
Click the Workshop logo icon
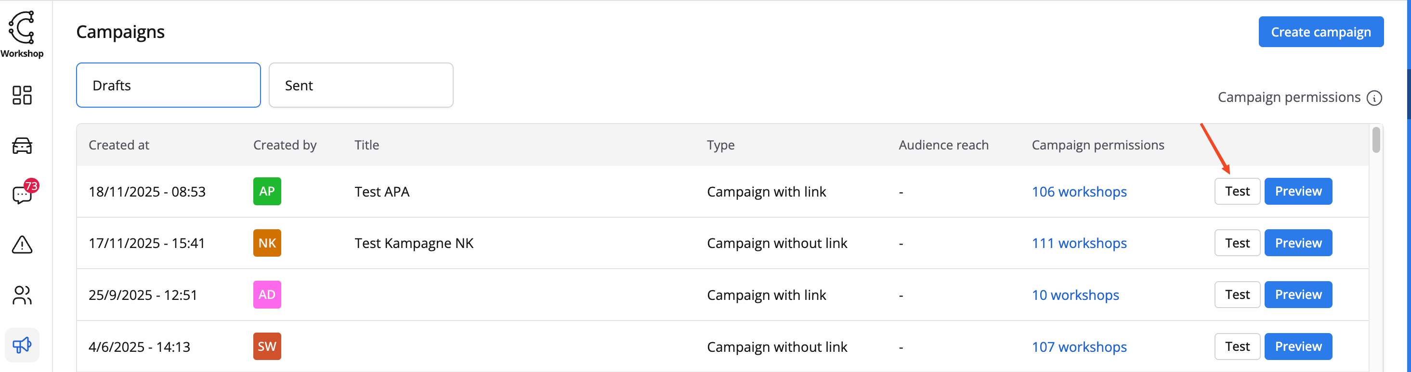(22, 27)
